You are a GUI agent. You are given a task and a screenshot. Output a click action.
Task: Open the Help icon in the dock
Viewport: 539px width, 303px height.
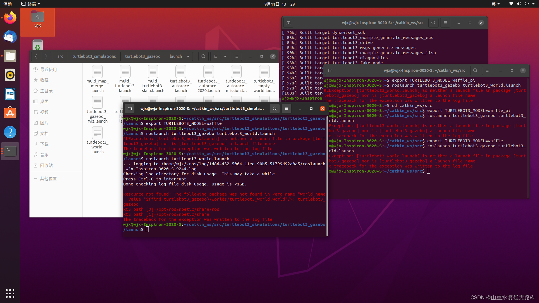pyautogui.click(x=10, y=132)
